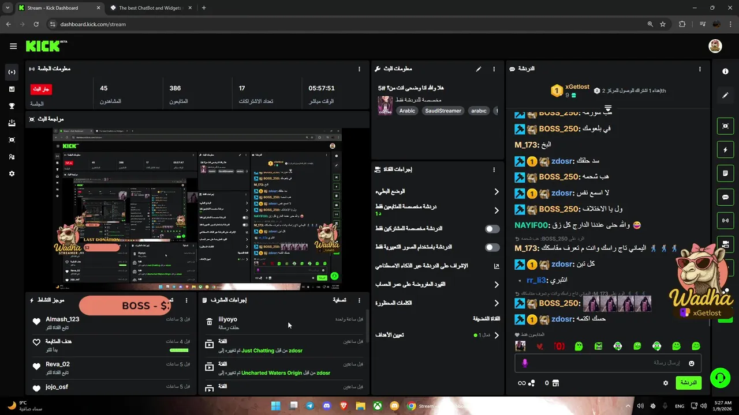Delete icon beside iiiyoyo moderator action

[x=209, y=322]
